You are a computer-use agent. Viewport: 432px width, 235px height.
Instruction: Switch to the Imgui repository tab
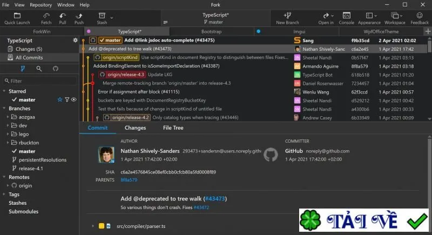[296, 31]
